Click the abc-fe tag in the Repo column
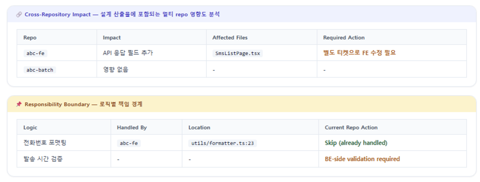480x182 pixels. (36, 53)
